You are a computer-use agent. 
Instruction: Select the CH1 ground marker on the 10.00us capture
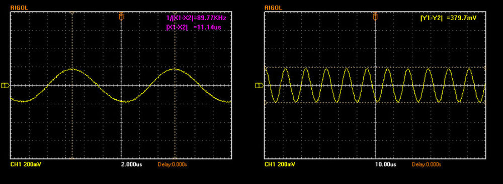tap(259, 85)
